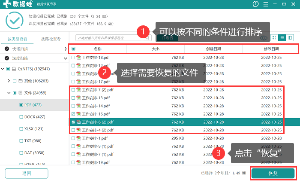Select the 工作安排-9 (1).pdf row

(184, 146)
